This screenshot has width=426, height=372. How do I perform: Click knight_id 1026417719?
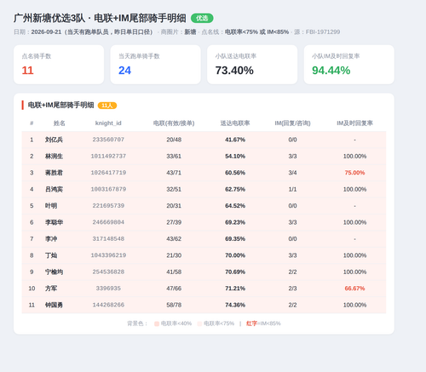(108, 173)
